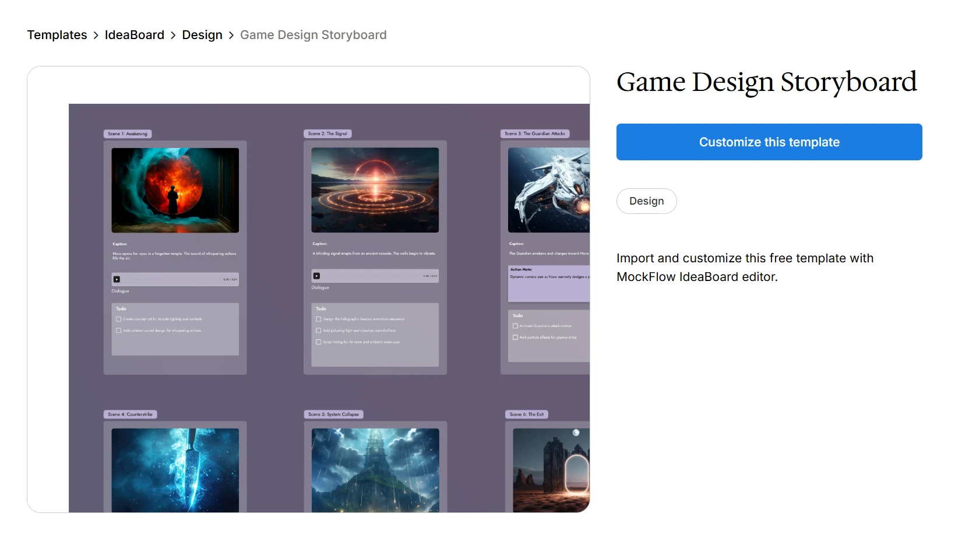Check 'Add pulsating light and vibration' todo
Screen dimensions: 976x541
click(319, 331)
